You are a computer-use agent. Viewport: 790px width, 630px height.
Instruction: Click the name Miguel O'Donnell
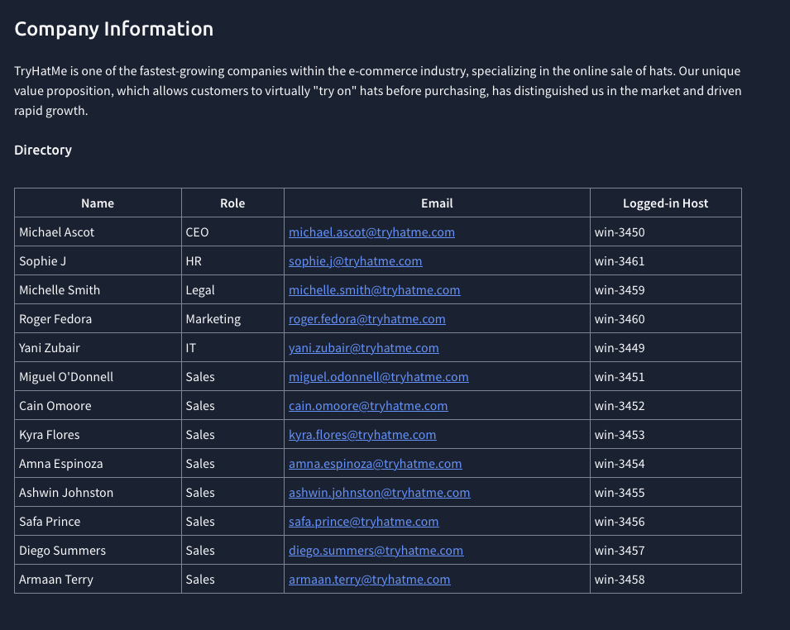click(66, 377)
